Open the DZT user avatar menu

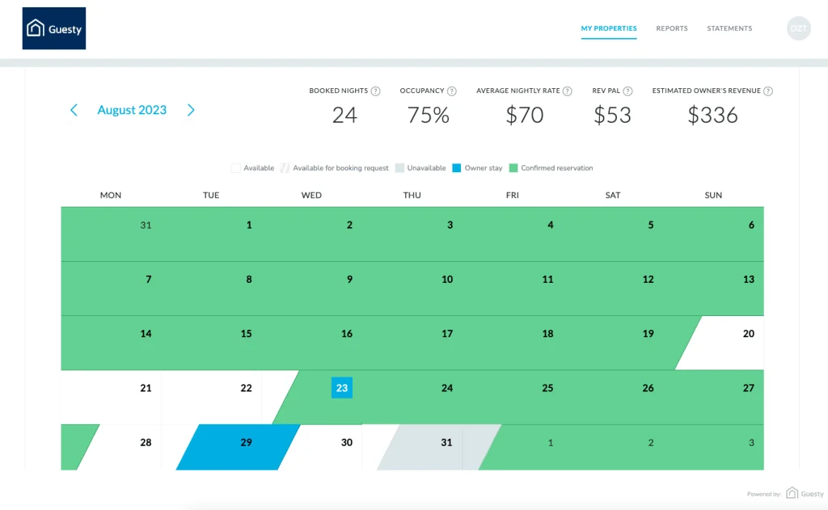tap(798, 28)
